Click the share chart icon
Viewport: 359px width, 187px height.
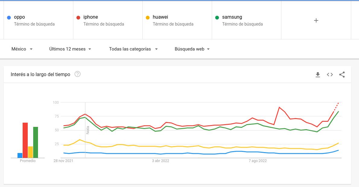[x=342, y=75]
